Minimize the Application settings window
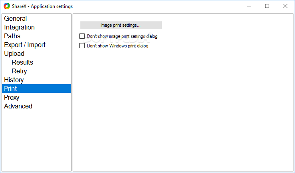 coord(249,6)
